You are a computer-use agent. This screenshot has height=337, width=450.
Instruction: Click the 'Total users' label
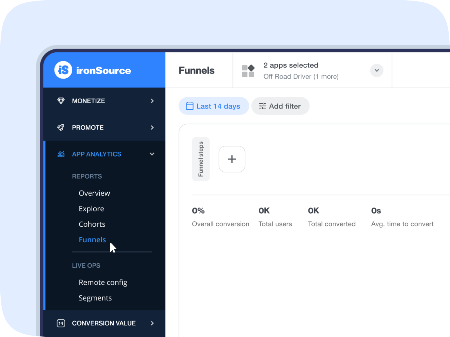click(275, 224)
